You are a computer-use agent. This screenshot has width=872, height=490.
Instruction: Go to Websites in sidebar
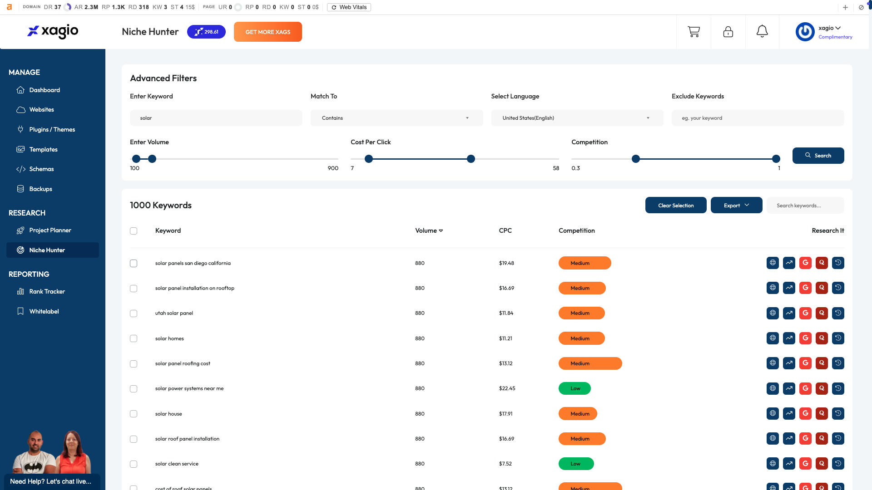[x=41, y=109]
